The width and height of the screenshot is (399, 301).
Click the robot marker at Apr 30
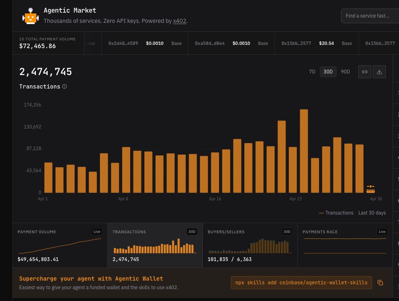[370, 189]
